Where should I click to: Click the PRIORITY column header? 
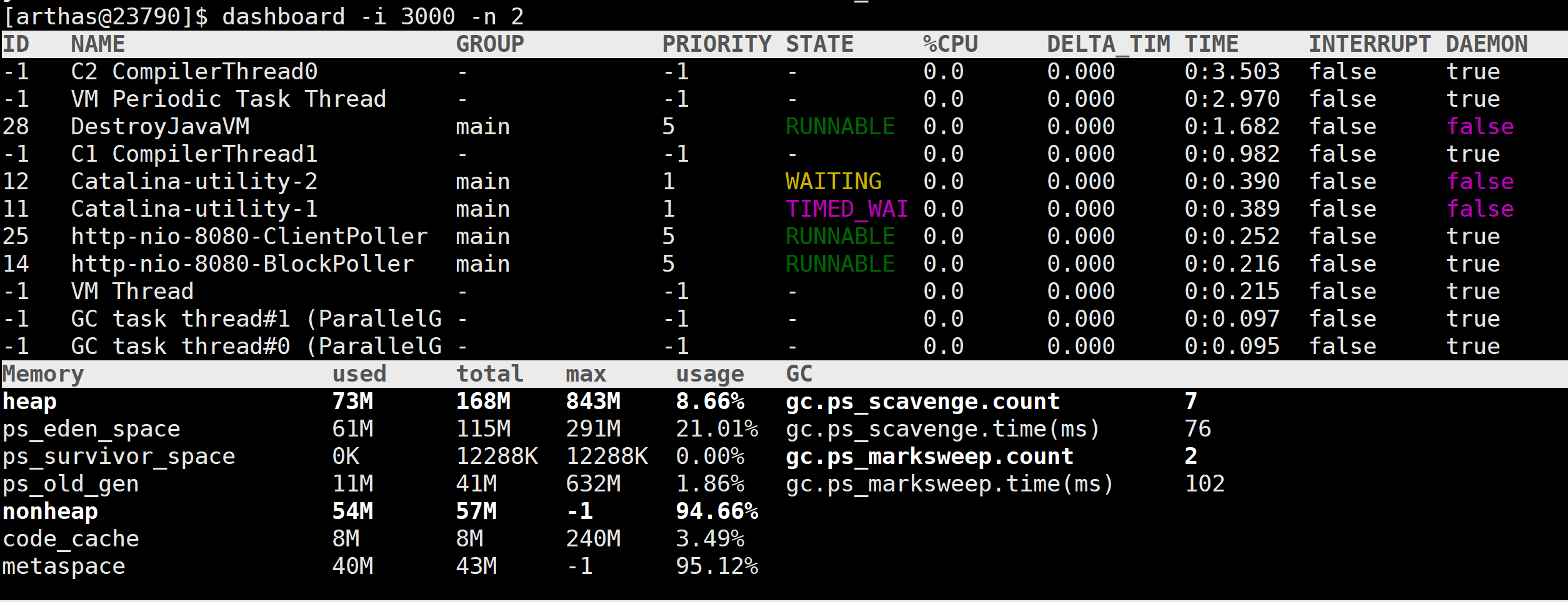(x=717, y=44)
